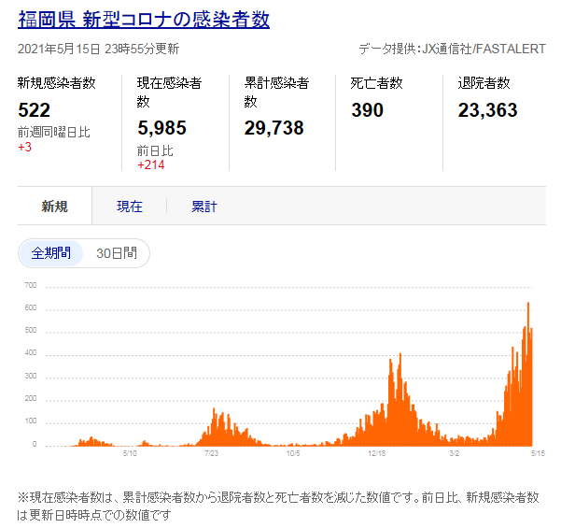Click the deaths value 390
Viewport: 561px width, 528px height.
pyautogui.click(x=368, y=109)
